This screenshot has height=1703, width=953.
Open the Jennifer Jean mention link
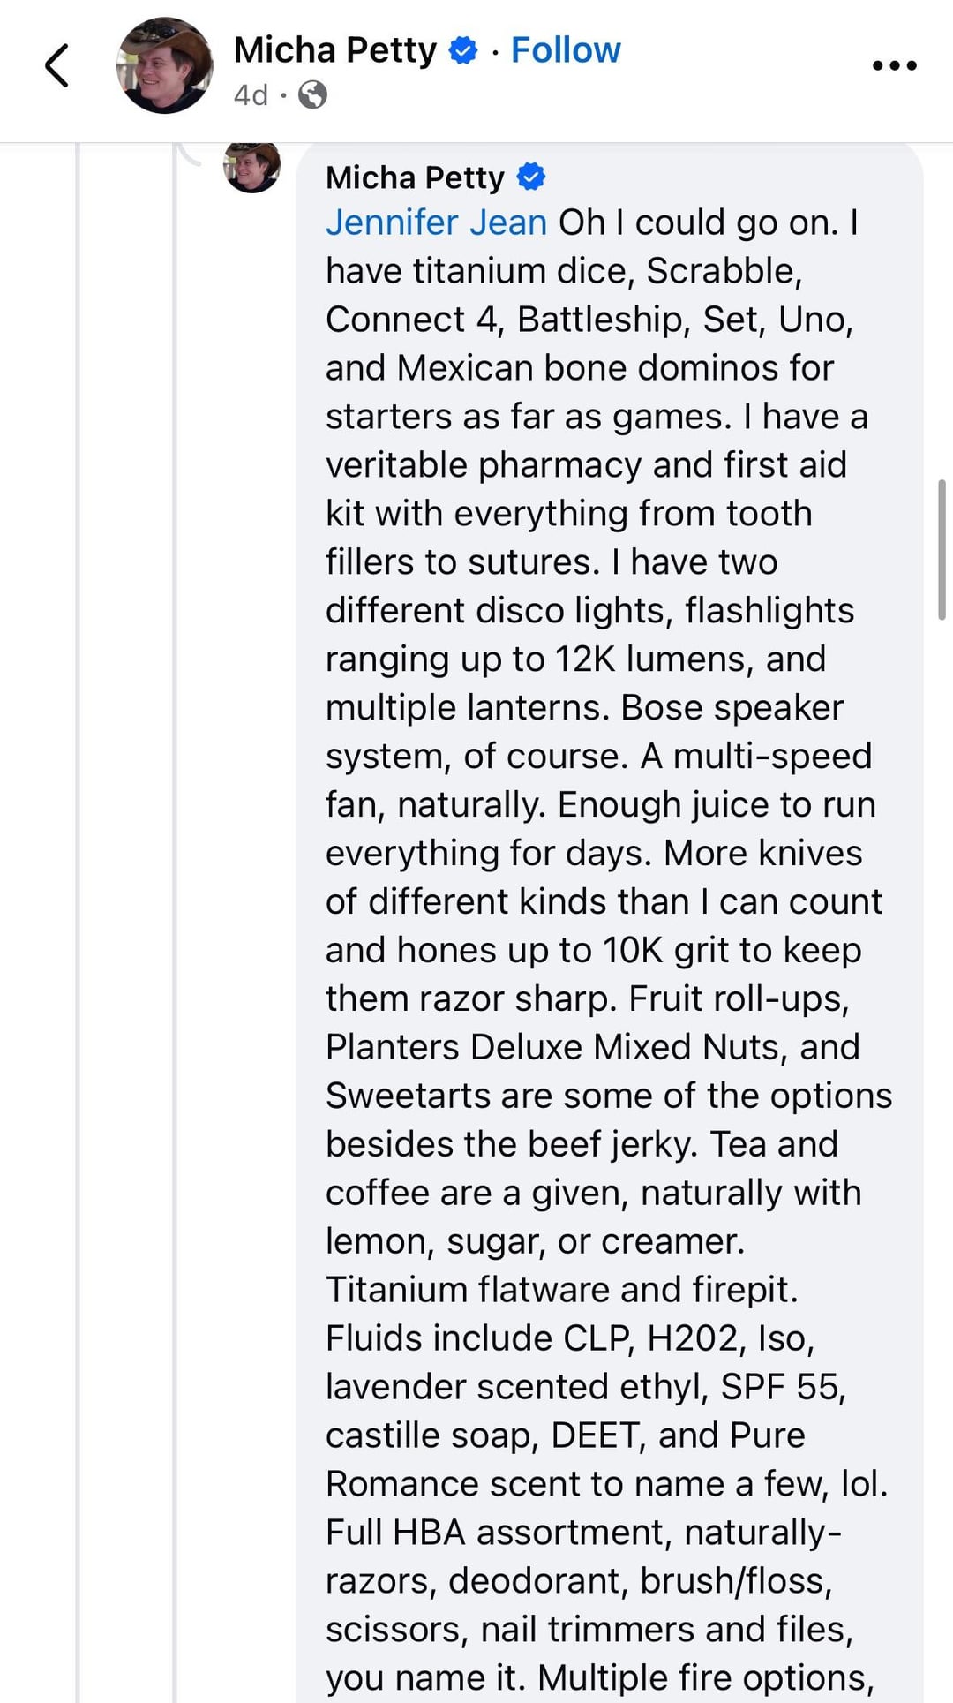pos(436,222)
